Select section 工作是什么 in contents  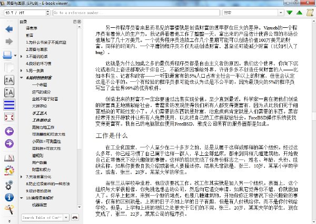coord(42,120)
